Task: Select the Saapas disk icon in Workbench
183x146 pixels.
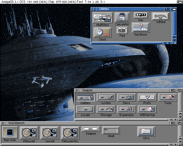Action: (x=91, y=129)
